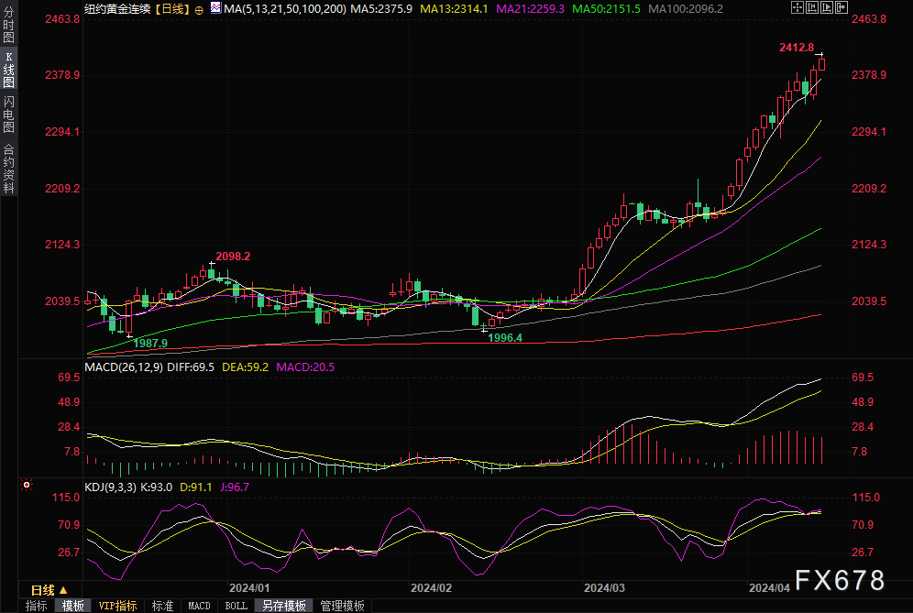Click the 2024/01 date marker

tap(249, 588)
